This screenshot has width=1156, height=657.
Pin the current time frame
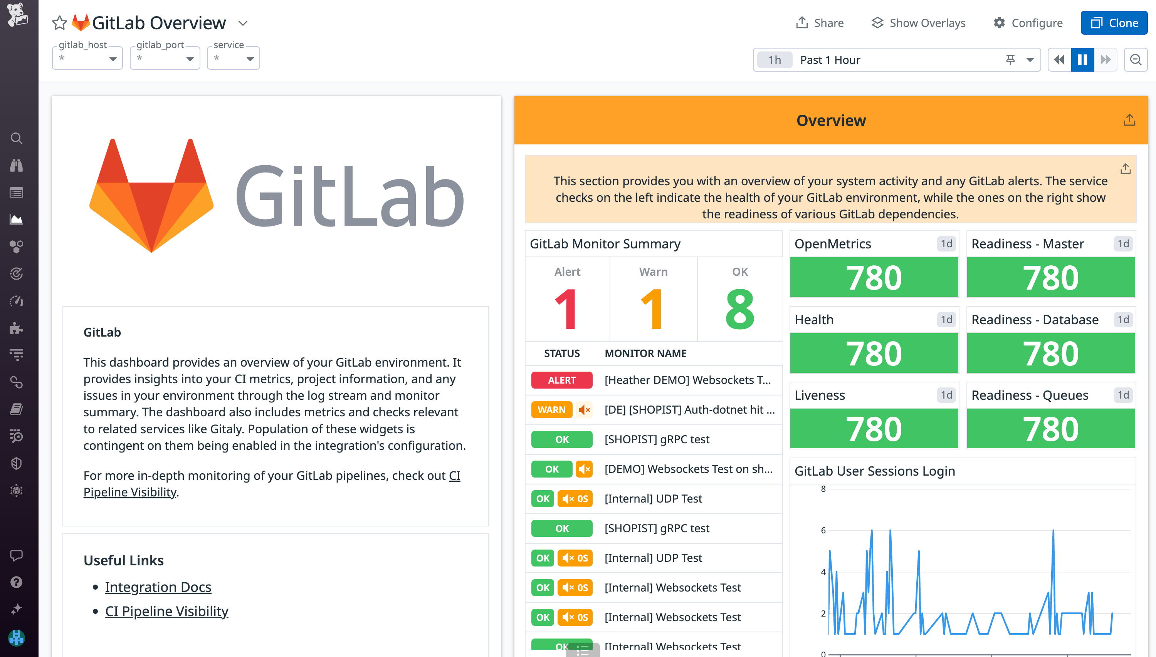coord(1010,59)
